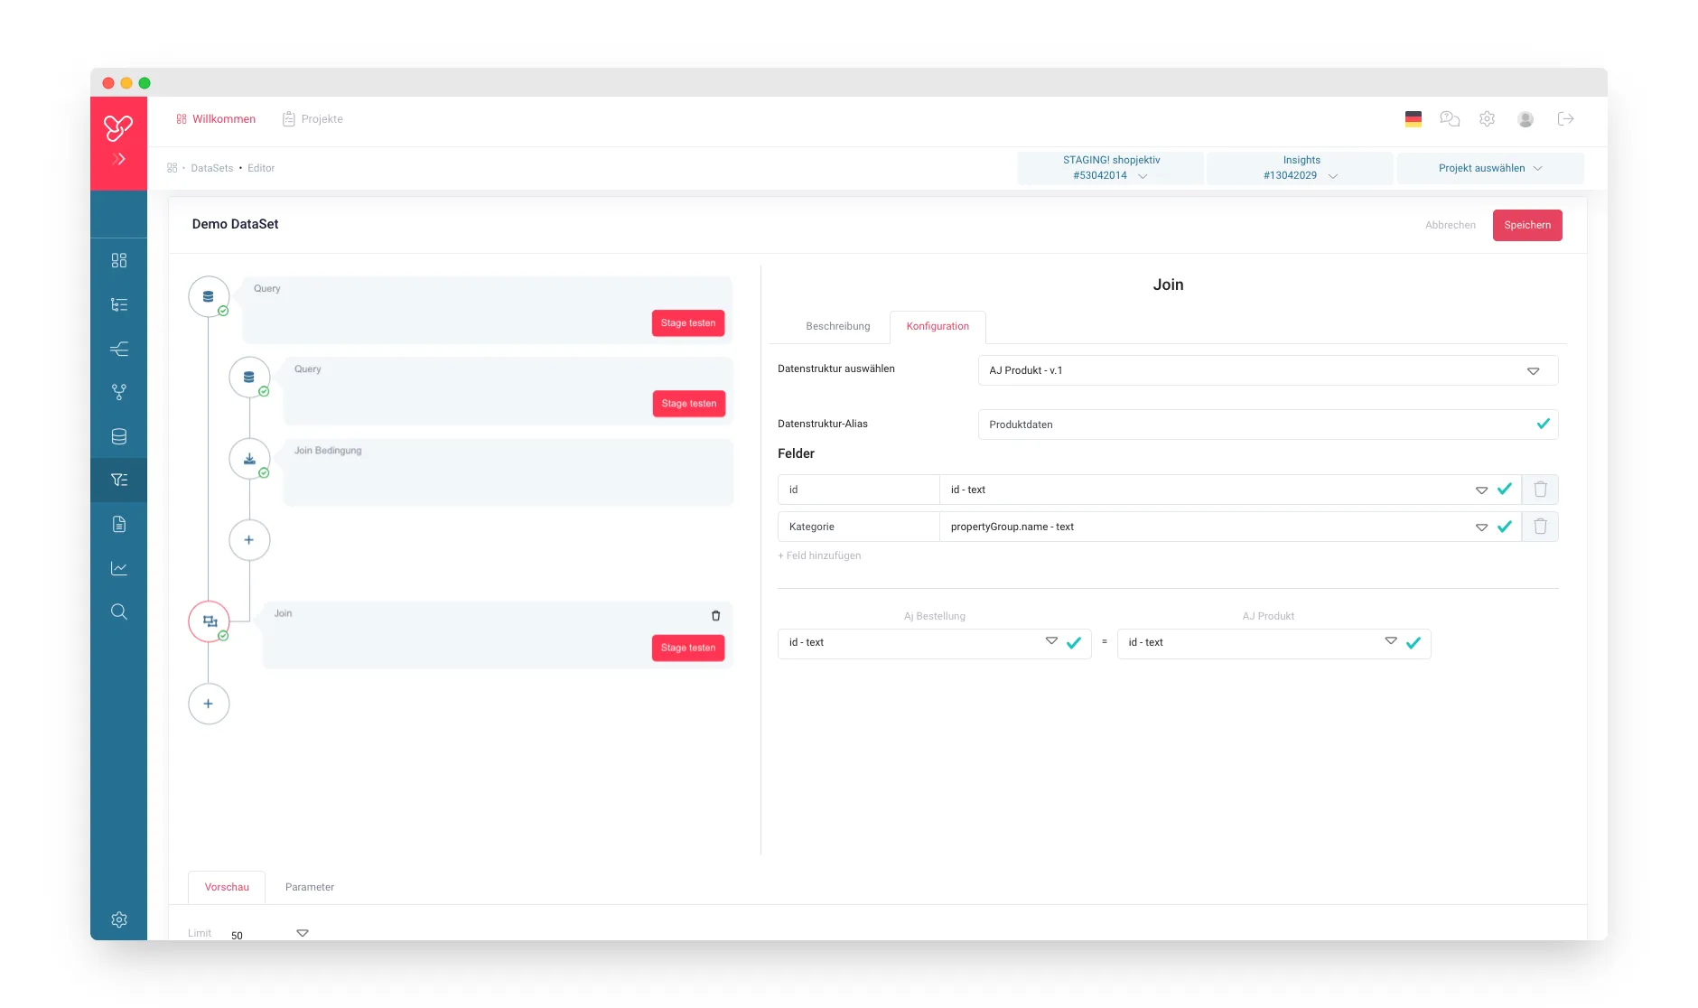
Task: Open the search icon in the sidebar
Action: click(118, 612)
